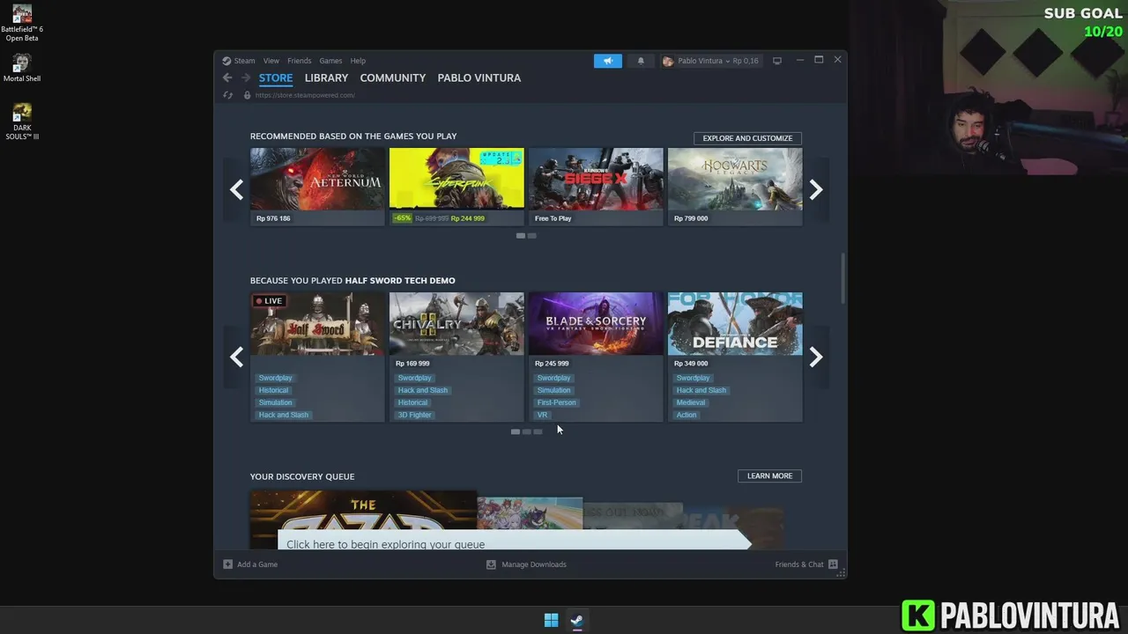1128x634 pixels.
Task: Click the store URL address bar
Action: (x=305, y=95)
